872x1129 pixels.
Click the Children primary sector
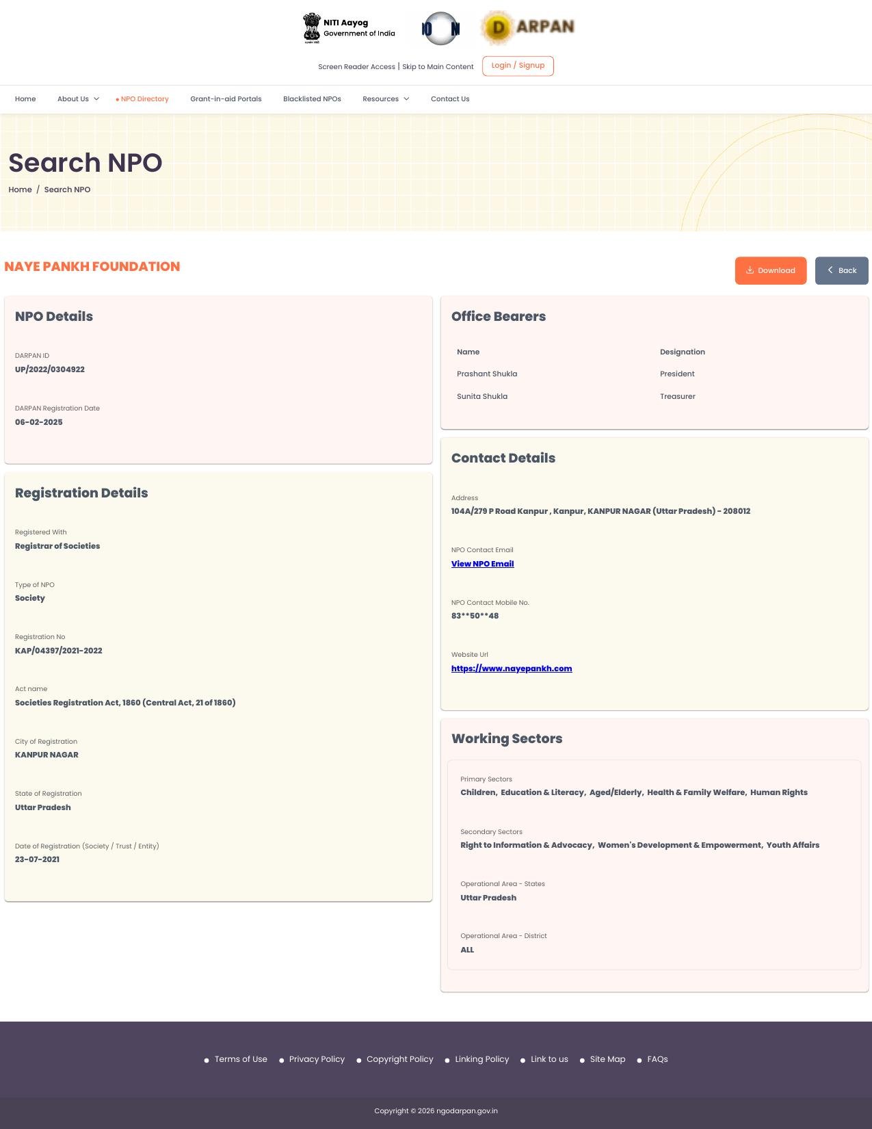pos(478,792)
